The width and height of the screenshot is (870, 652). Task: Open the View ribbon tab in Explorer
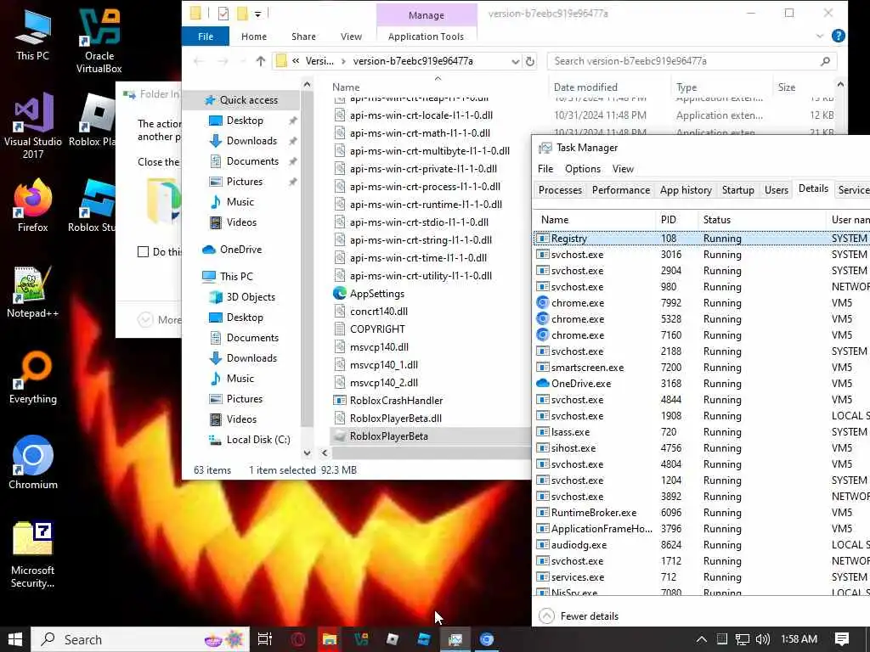[351, 36]
